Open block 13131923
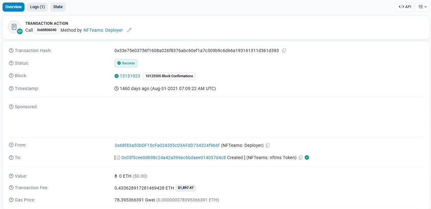 click(130, 76)
